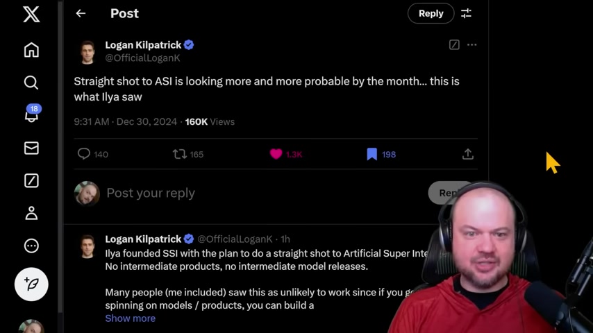Expand the reply with Show more
593x333 pixels.
click(130, 318)
